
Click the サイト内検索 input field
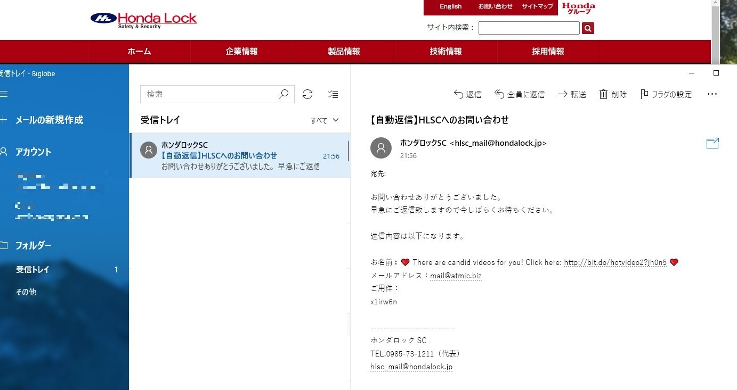(529, 28)
